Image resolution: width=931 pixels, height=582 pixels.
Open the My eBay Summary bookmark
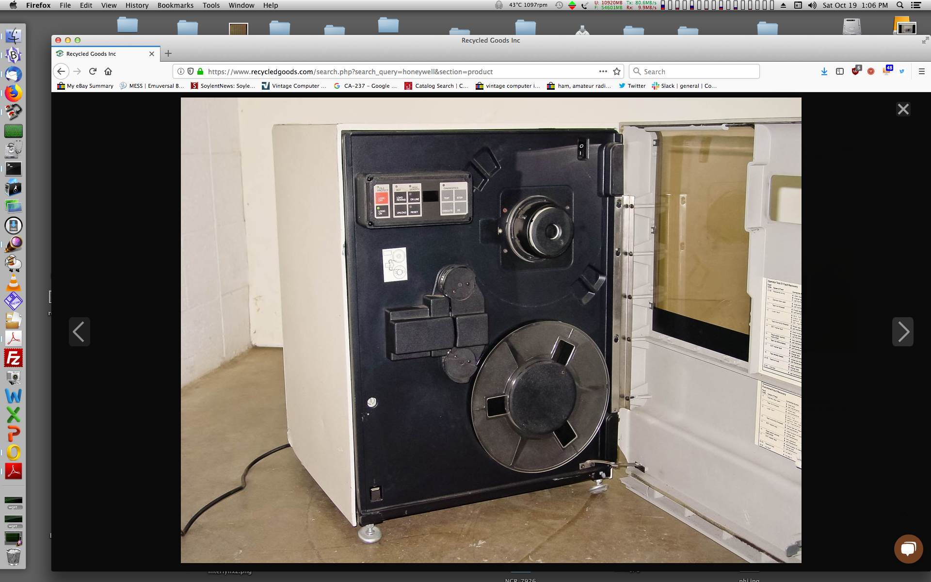tap(85, 86)
